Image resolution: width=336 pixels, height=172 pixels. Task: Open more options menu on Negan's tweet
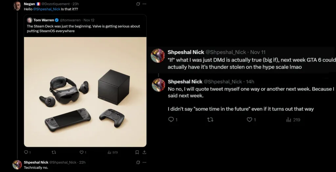point(144,4)
